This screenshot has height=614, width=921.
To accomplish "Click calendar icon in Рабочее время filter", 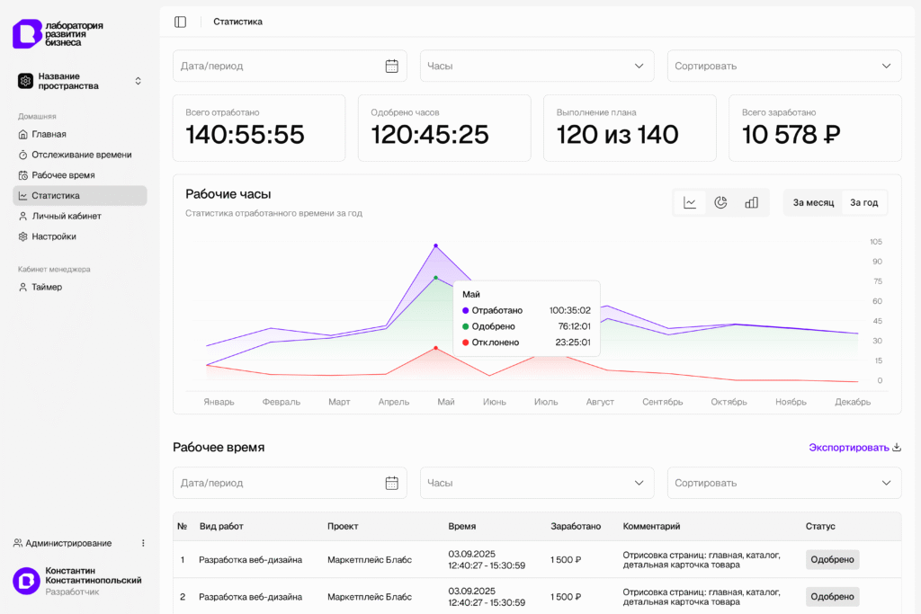I will point(392,483).
